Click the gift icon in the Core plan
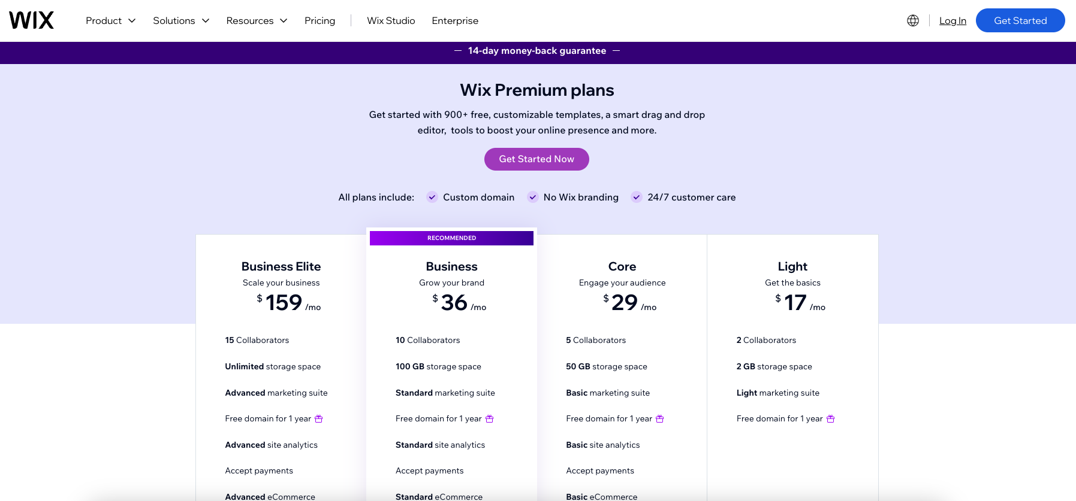1076x501 pixels. point(660,418)
